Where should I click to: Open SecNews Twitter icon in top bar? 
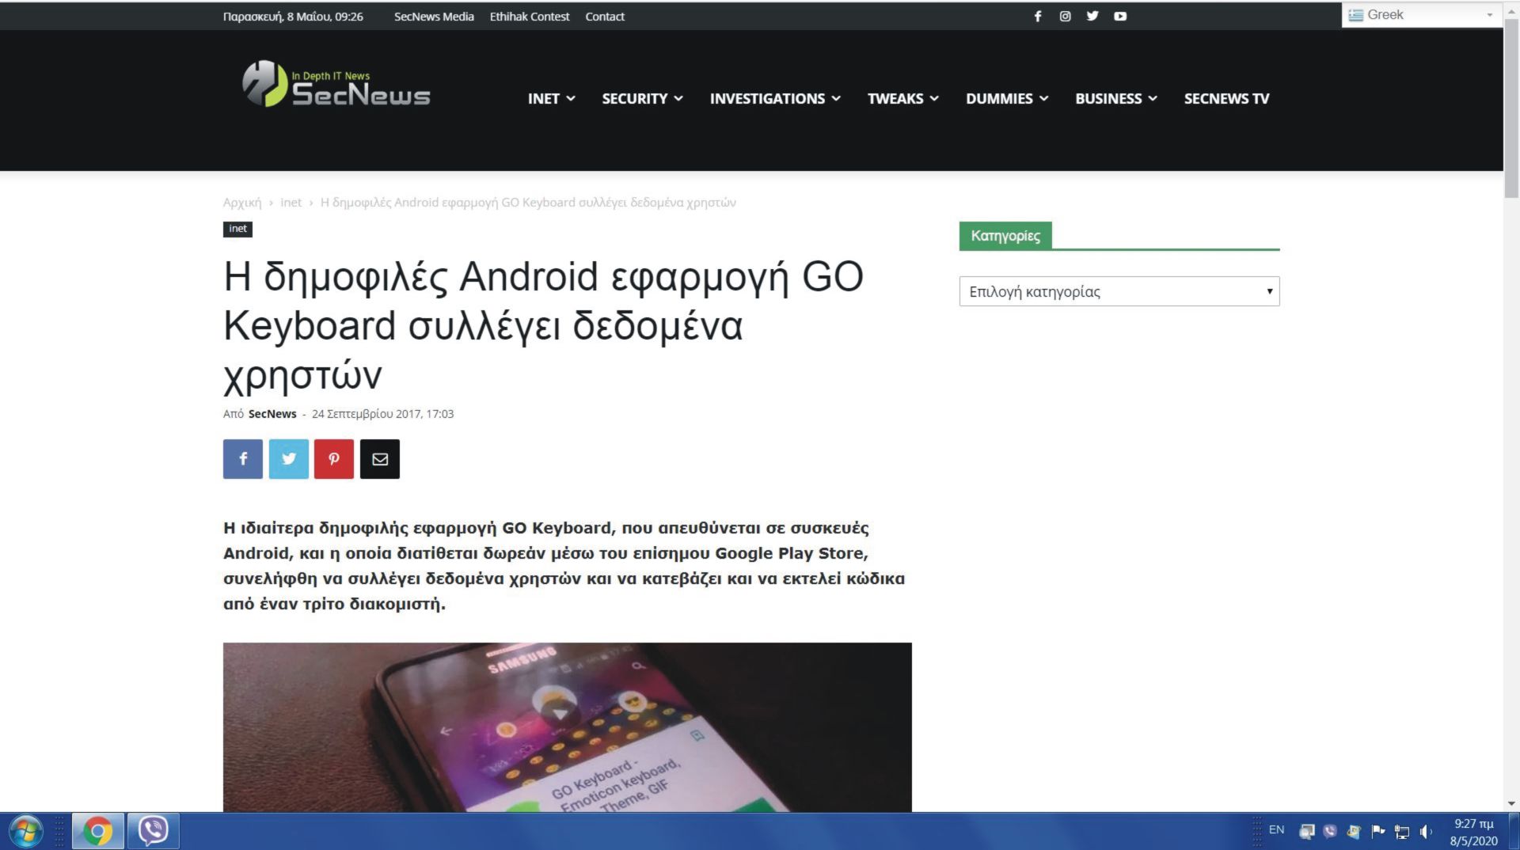pyautogui.click(x=1092, y=16)
